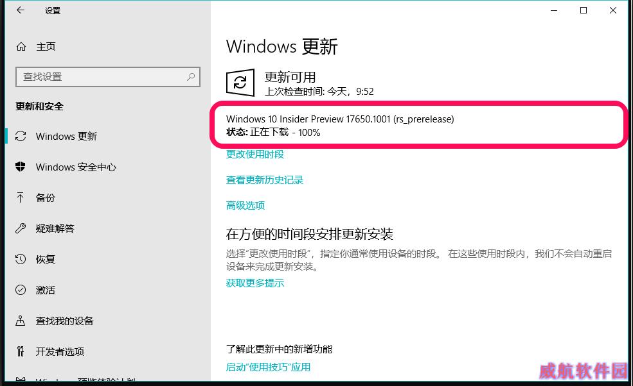Image resolution: width=633 pixels, height=386 pixels.
Task: Click the Windows 安全中心 shield icon
Action: pos(20,167)
